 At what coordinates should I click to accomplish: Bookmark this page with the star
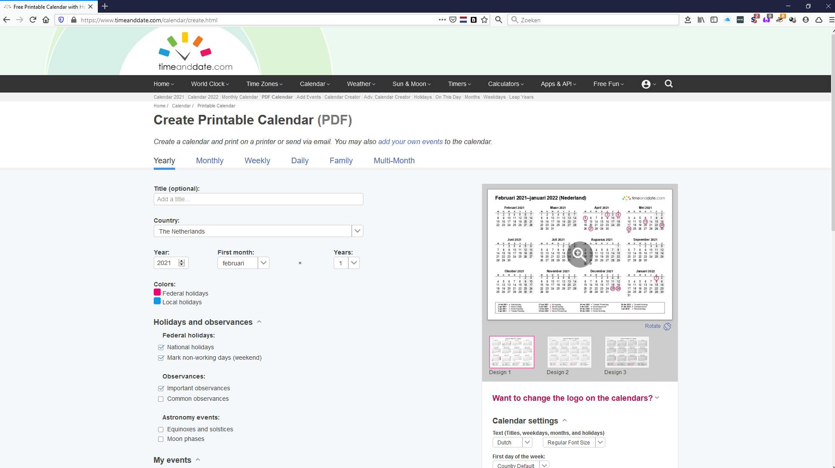point(484,20)
